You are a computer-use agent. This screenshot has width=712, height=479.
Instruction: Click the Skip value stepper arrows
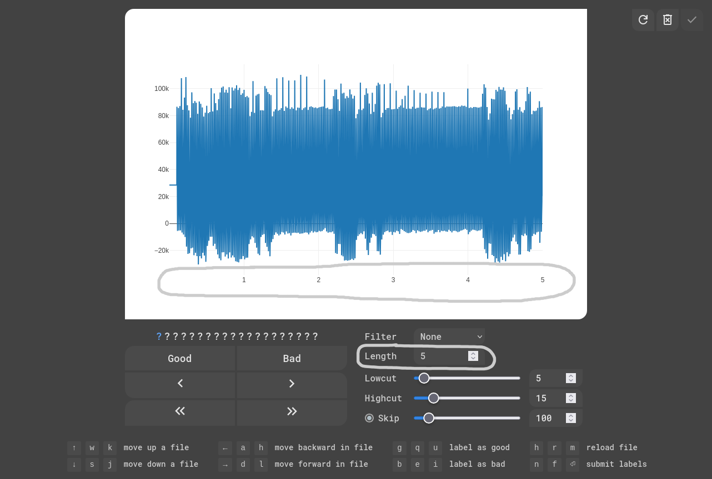[x=571, y=418]
